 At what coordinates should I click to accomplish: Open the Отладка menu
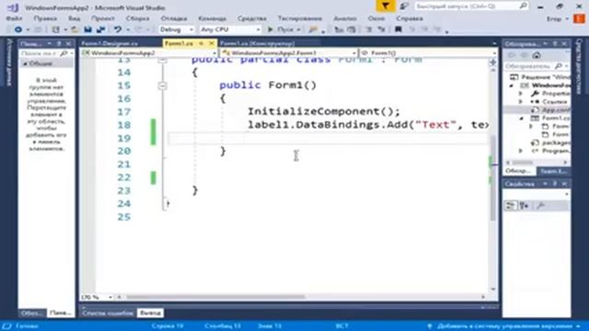pos(174,18)
